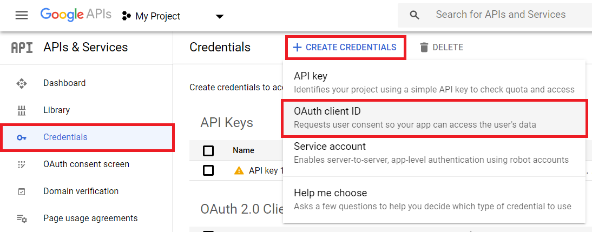Click the Page usage agreements icon

tap(22, 218)
